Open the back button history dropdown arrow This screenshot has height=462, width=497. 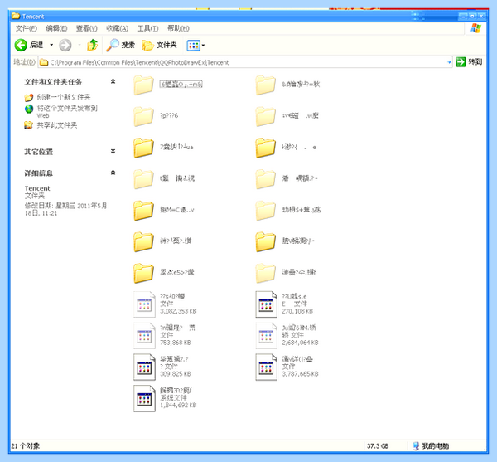(x=51, y=45)
